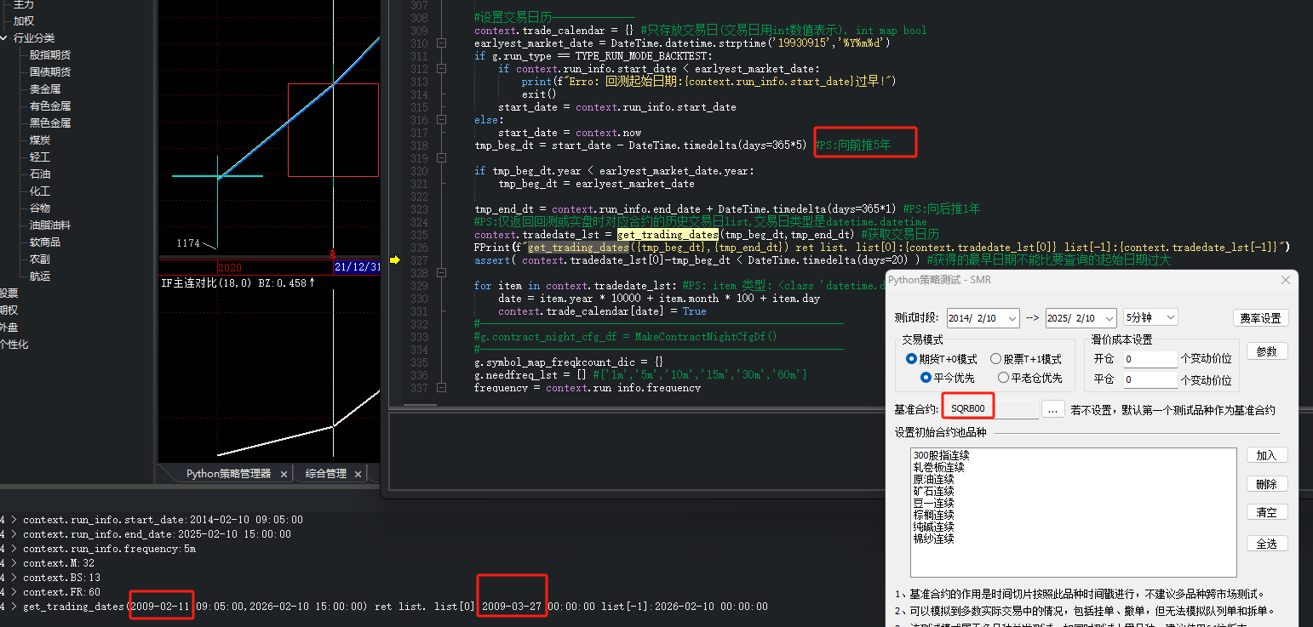Image resolution: width=1313 pixels, height=627 pixels.
Task: Close the 综合管理 tab using its X icon
Action: pos(358,474)
